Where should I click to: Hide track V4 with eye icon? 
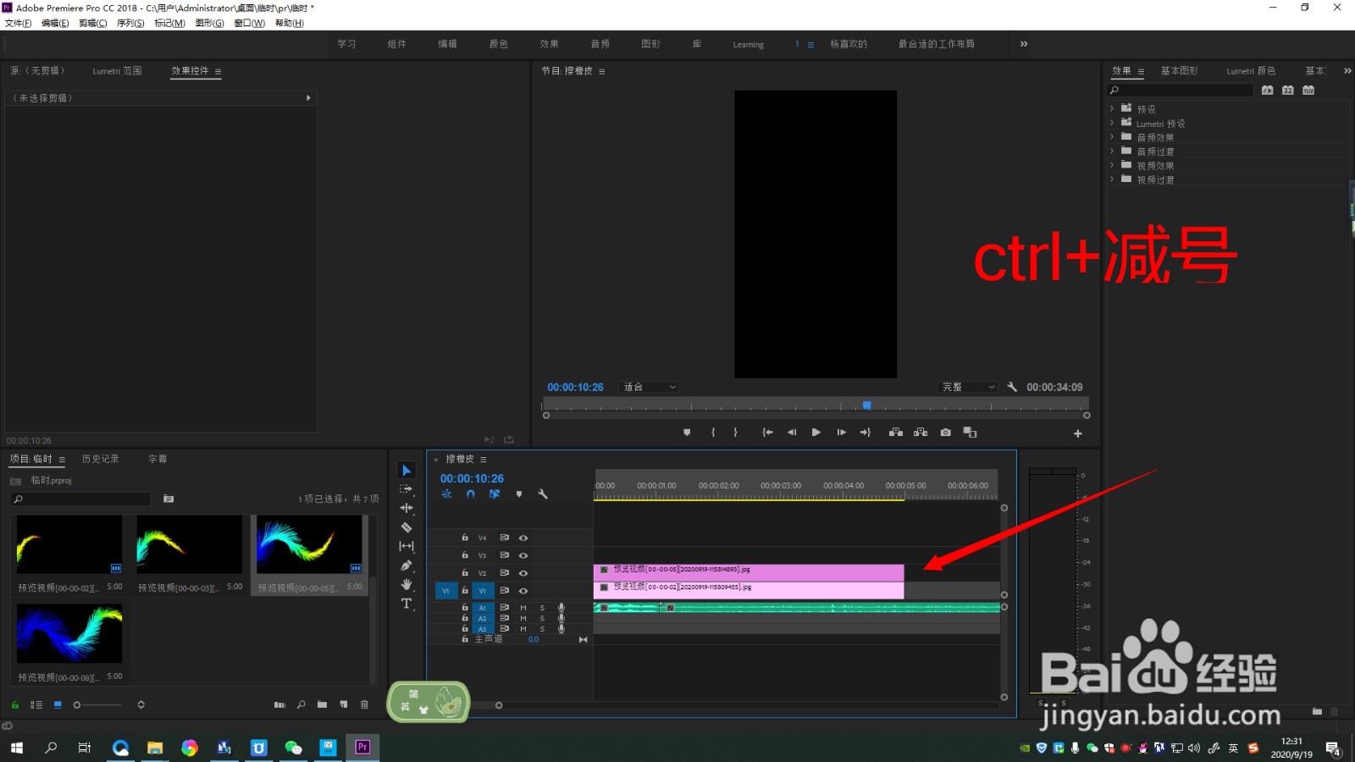point(523,538)
